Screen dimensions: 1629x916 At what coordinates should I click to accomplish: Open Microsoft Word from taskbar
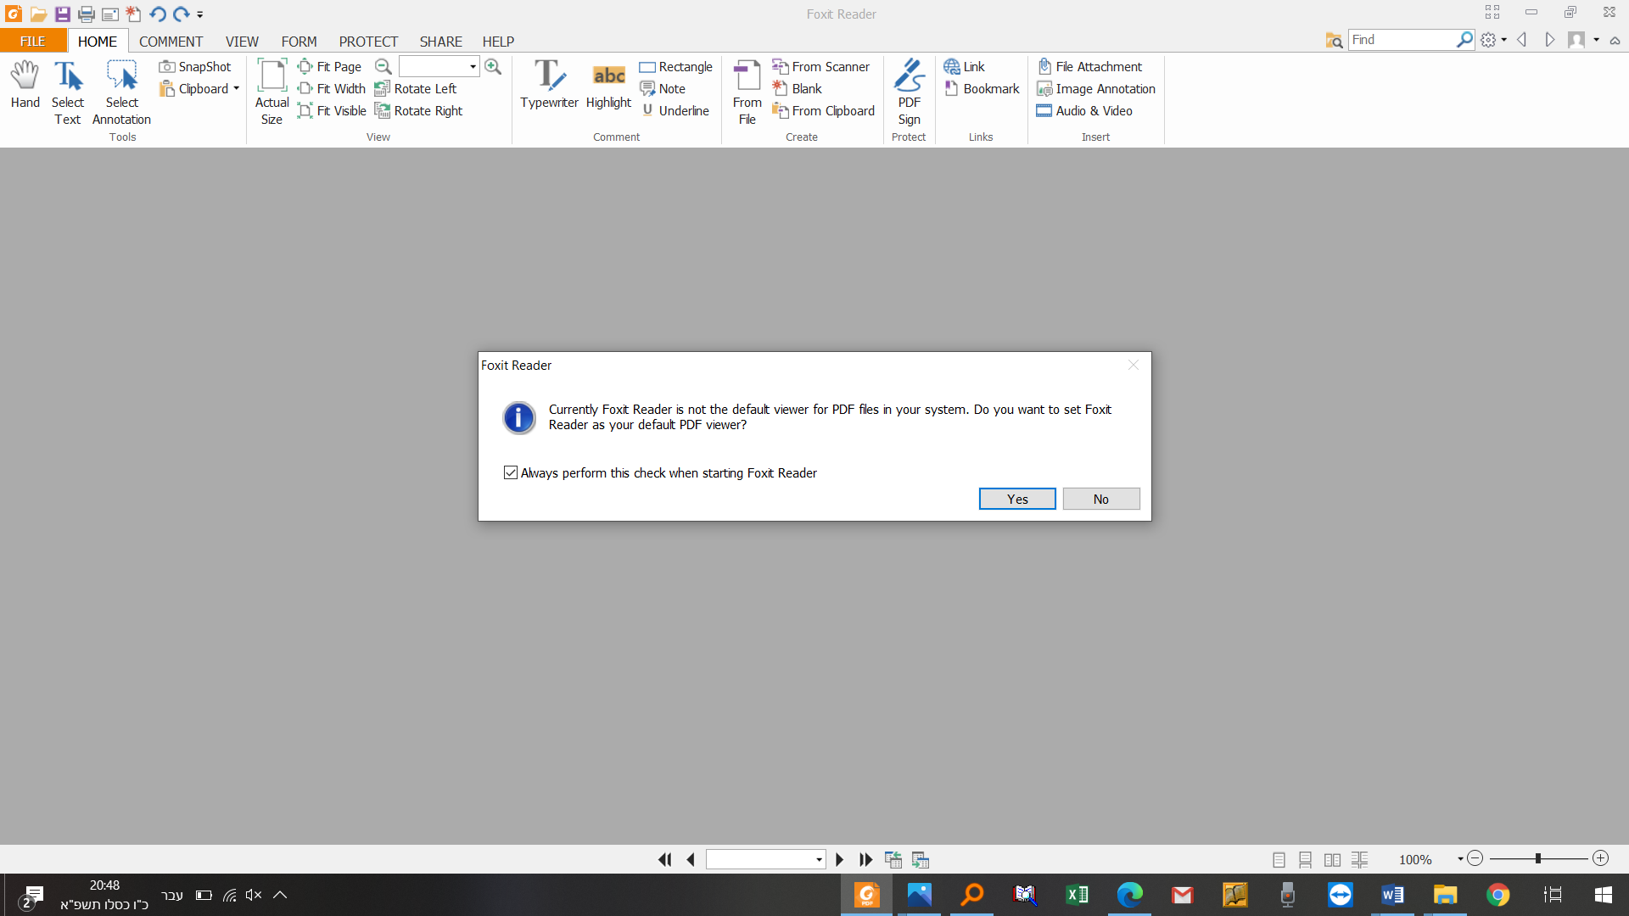tap(1392, 895)
